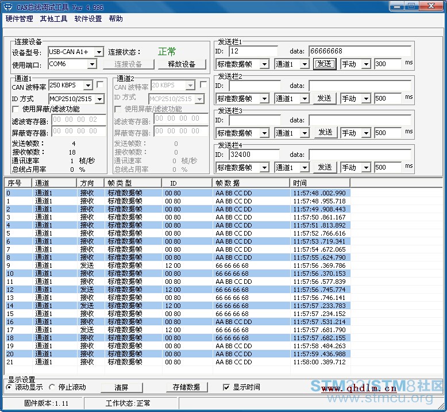Click 66 66 66 68 data in row 15
Screen dimensions: 447x412
pyautogui.click(x=232, y=314)
